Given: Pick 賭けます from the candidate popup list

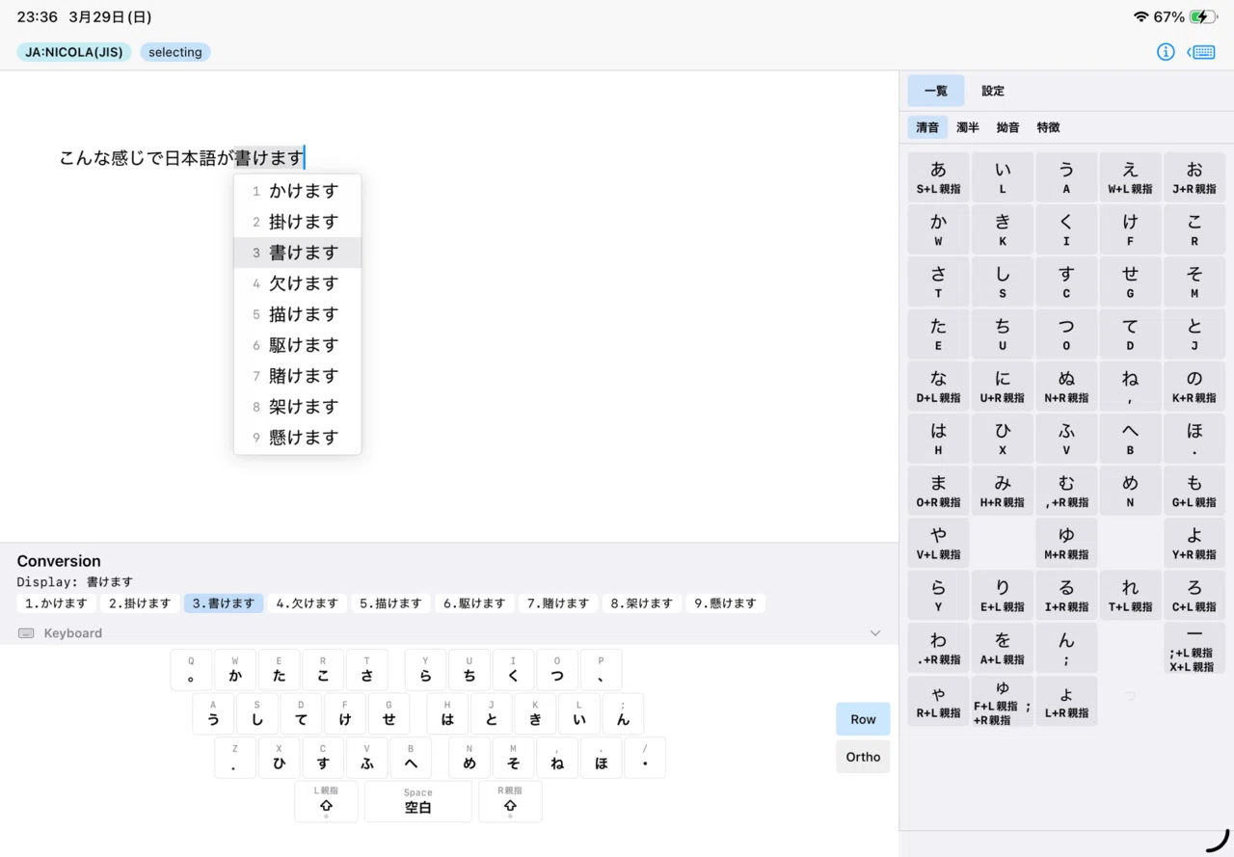Looking at the screenshot, I should [x=298, y=376].
